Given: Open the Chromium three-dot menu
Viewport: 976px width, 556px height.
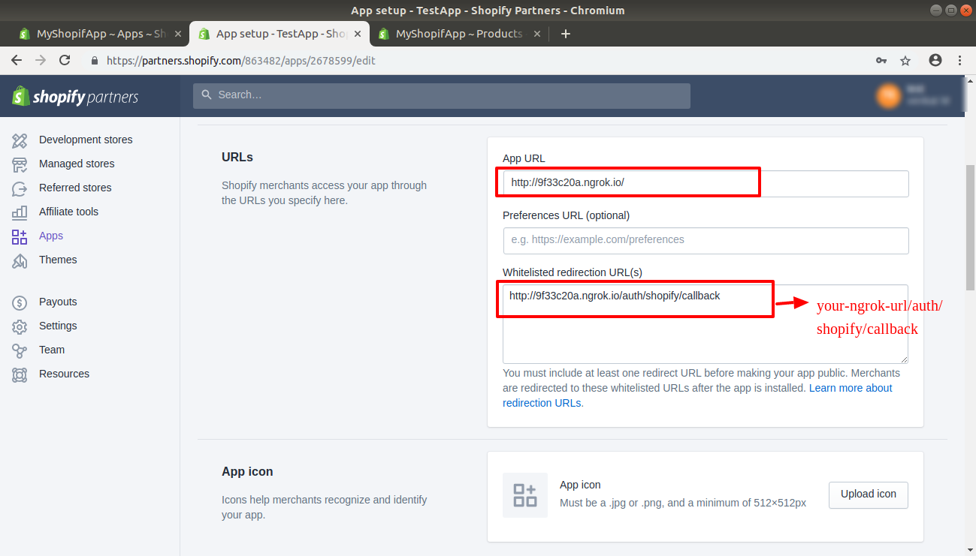Looking at the screenshot, I should [x=959, y=60].
